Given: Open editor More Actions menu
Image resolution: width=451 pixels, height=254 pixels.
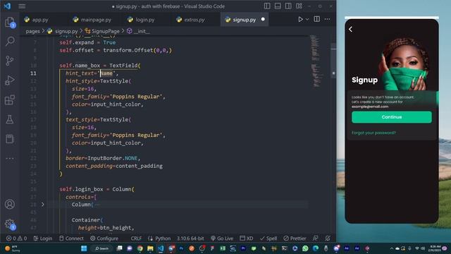Looking at the screenshot, I should click(327, 19).
